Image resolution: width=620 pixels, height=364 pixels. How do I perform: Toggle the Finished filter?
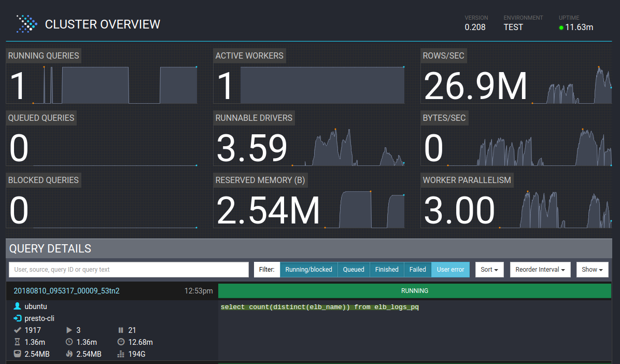point(387,270)
